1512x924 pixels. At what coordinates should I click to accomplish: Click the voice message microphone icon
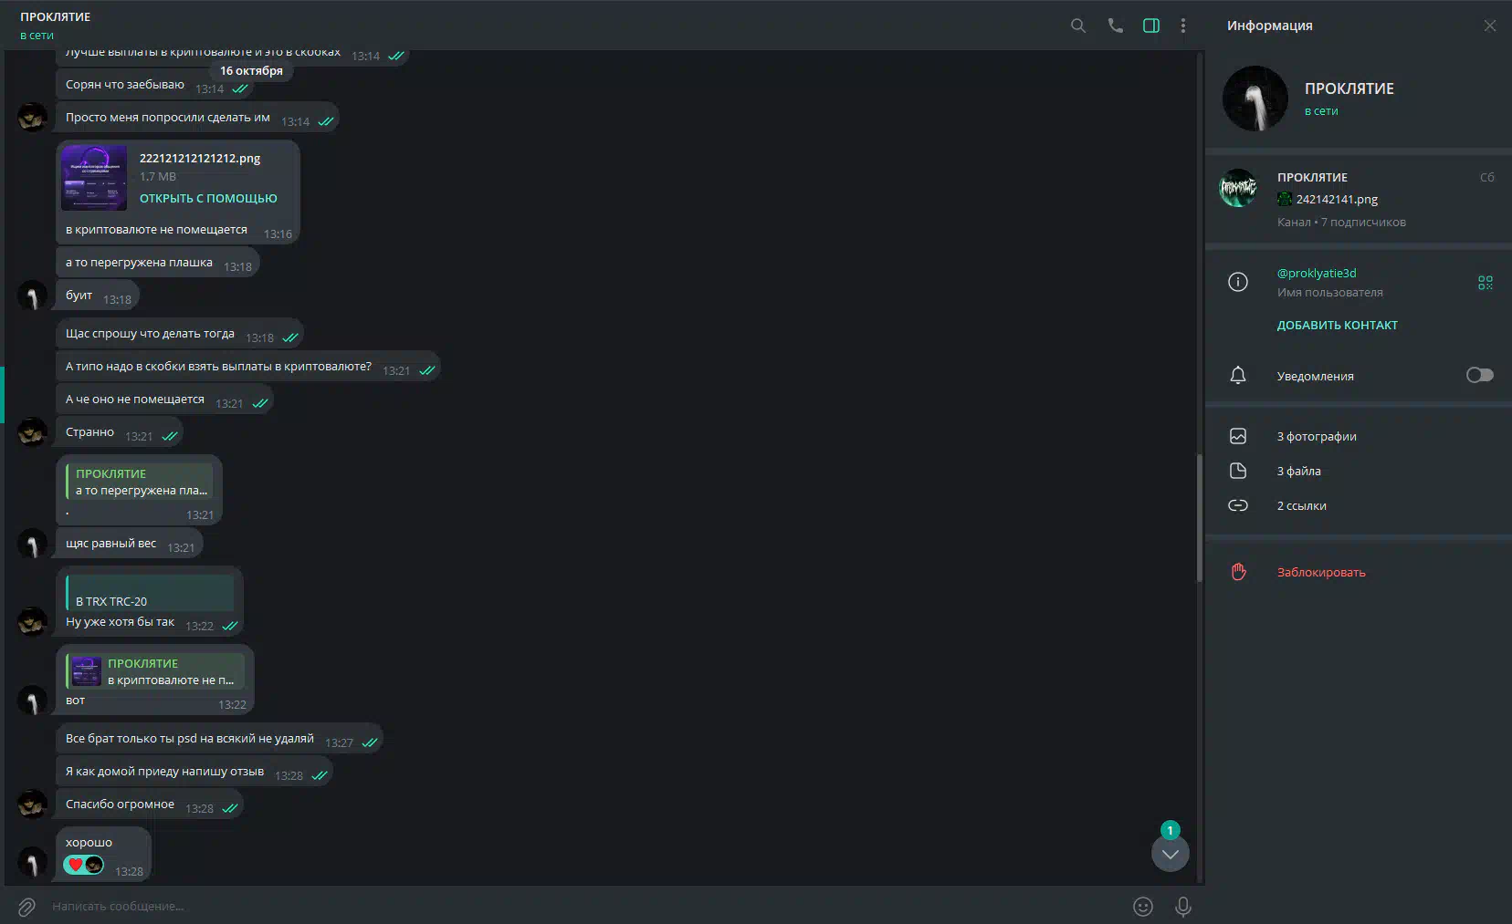(x=1182, y=907)
